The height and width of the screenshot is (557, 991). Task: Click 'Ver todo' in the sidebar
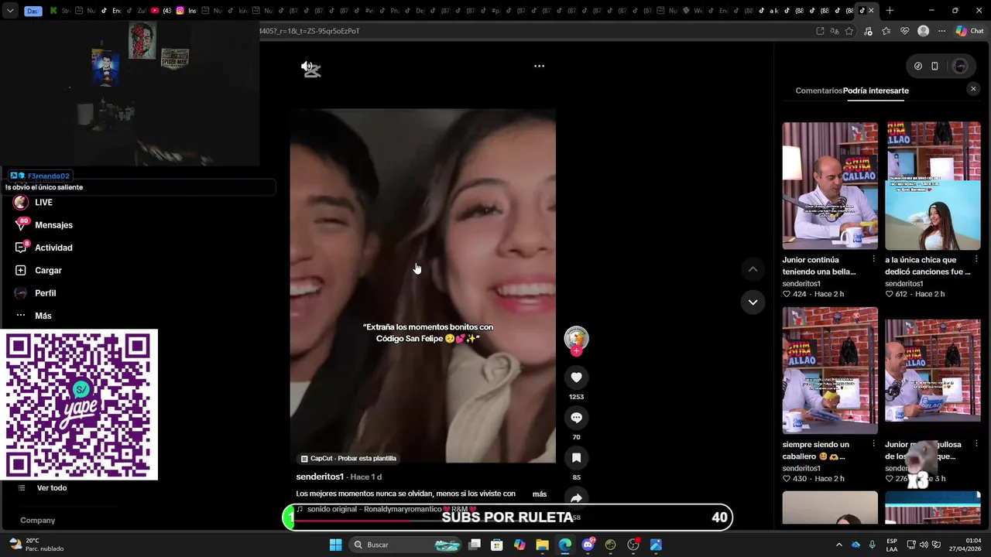tap(52, 488)
